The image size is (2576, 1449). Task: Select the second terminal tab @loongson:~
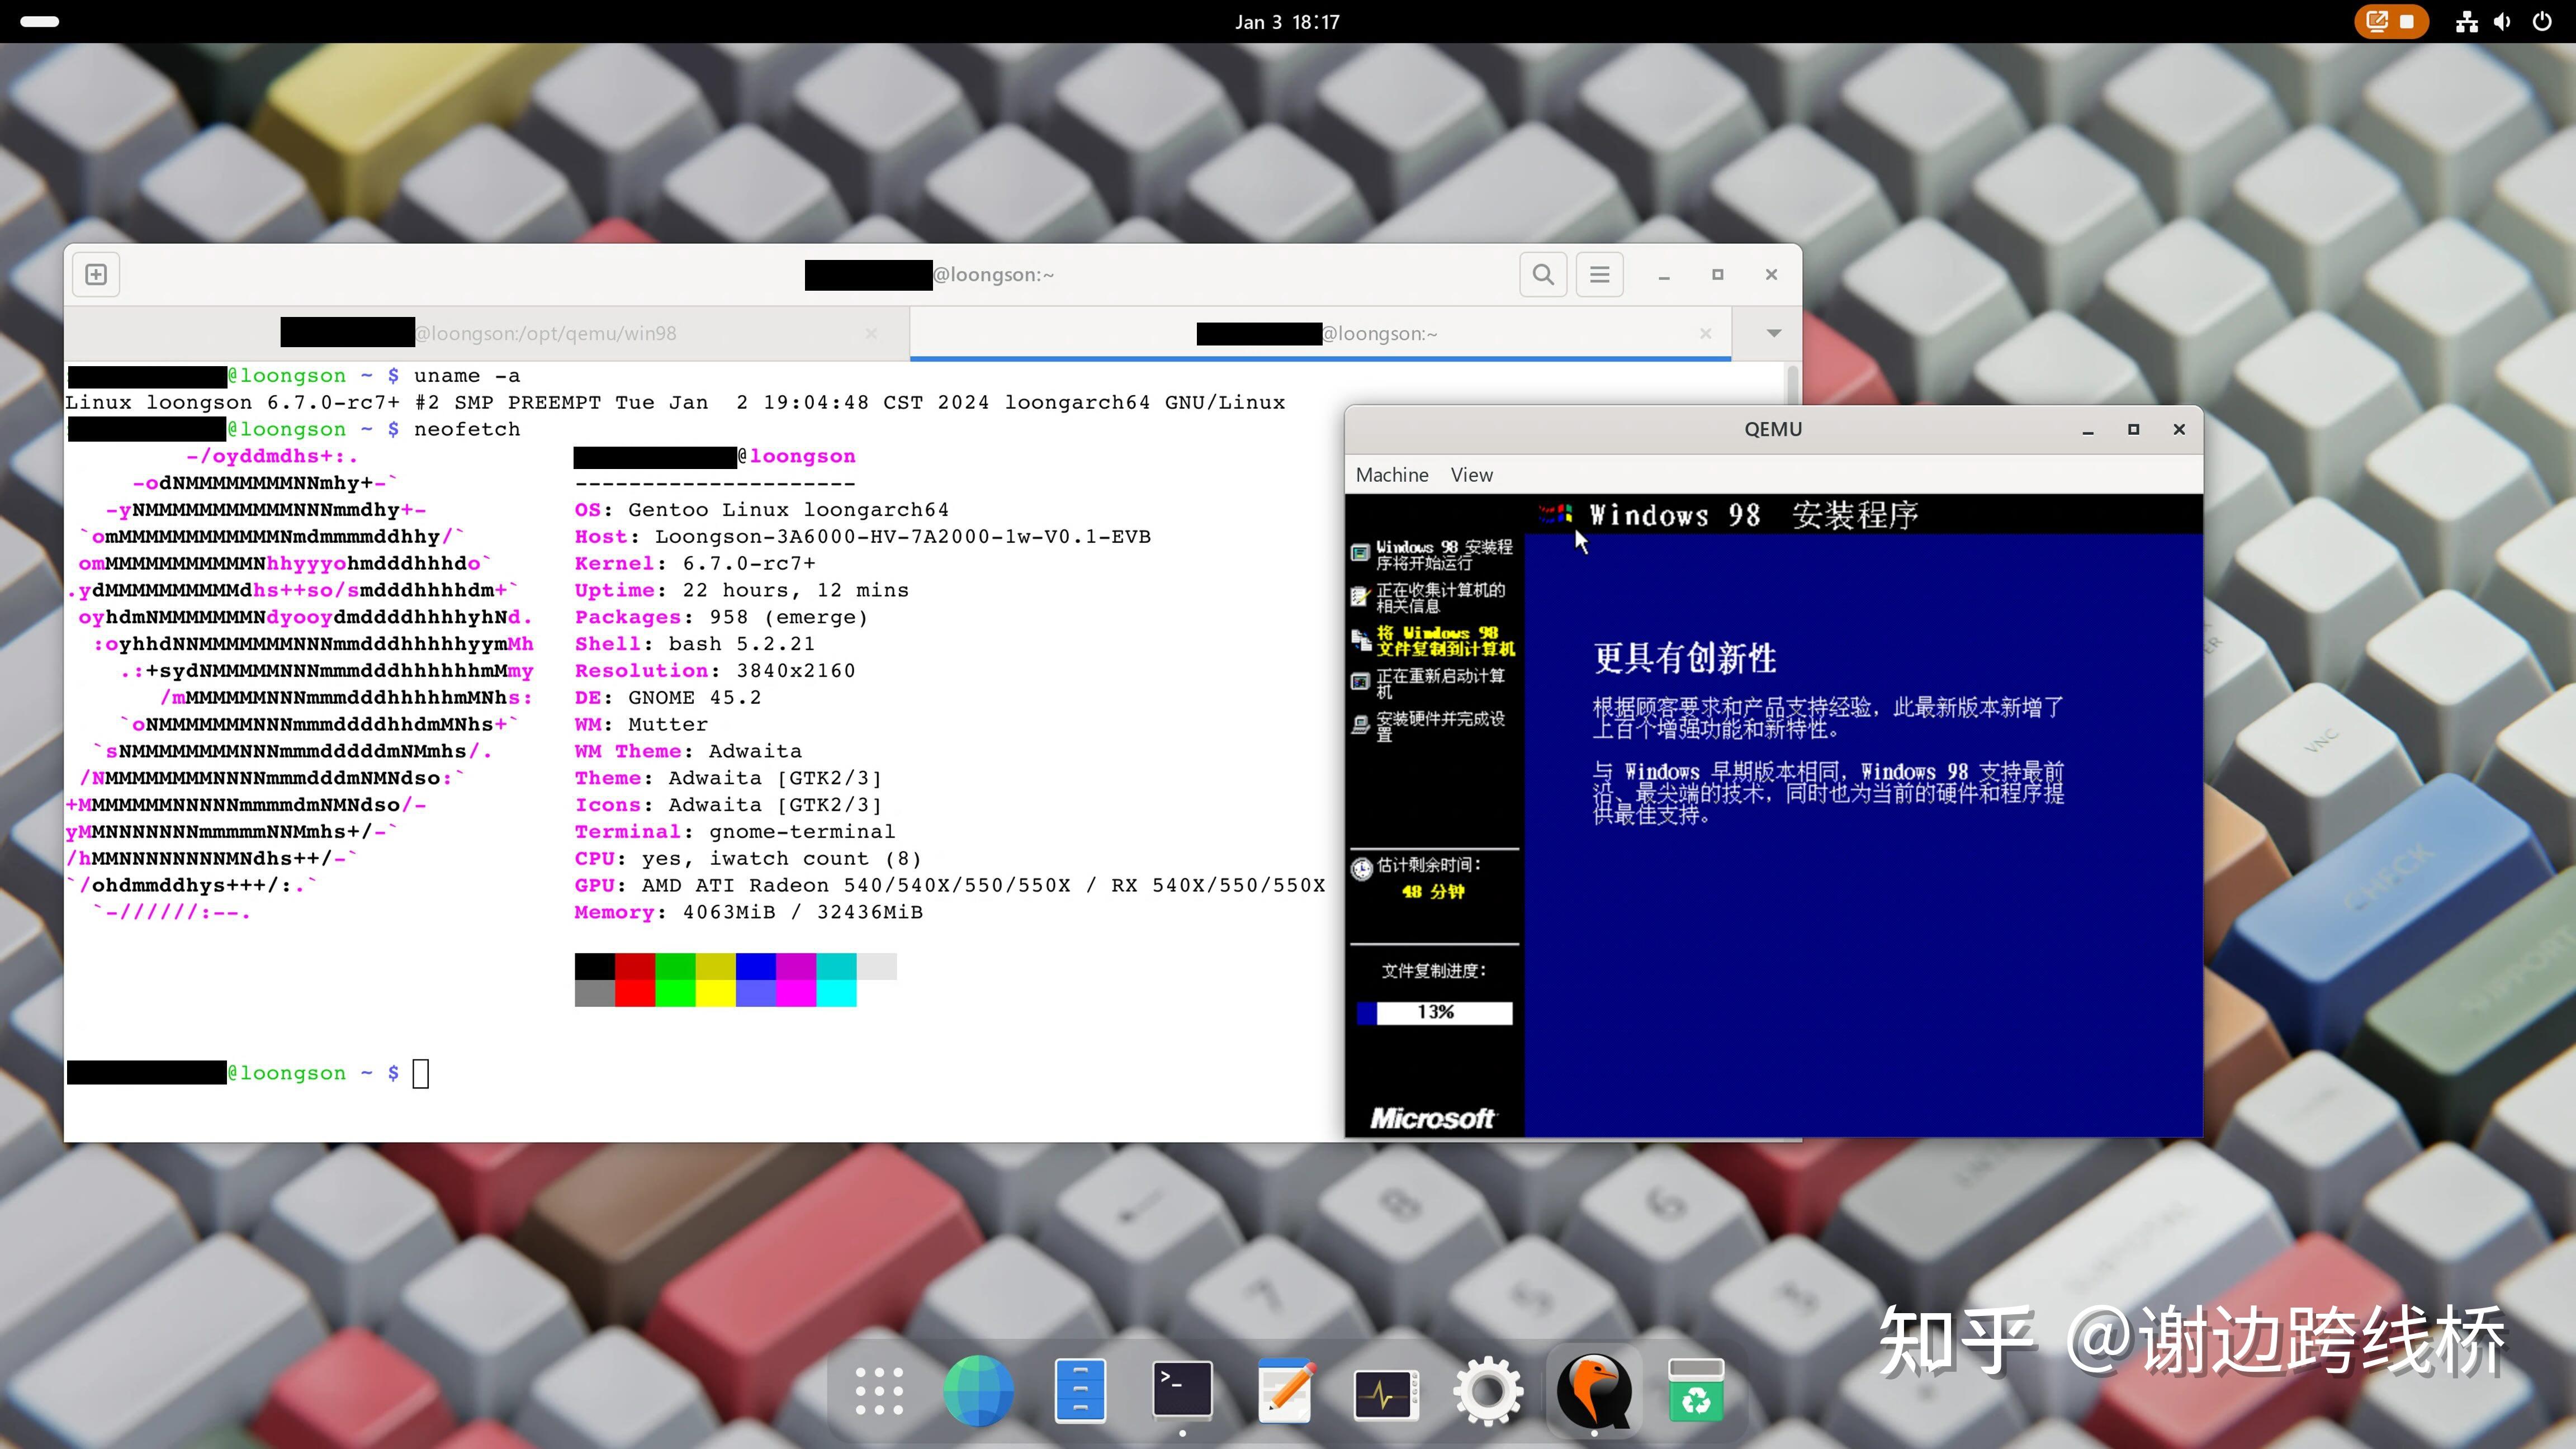[1320, 333]
